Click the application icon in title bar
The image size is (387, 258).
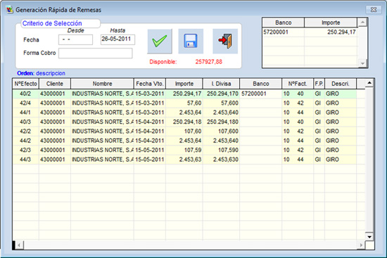tap(10, 10)
